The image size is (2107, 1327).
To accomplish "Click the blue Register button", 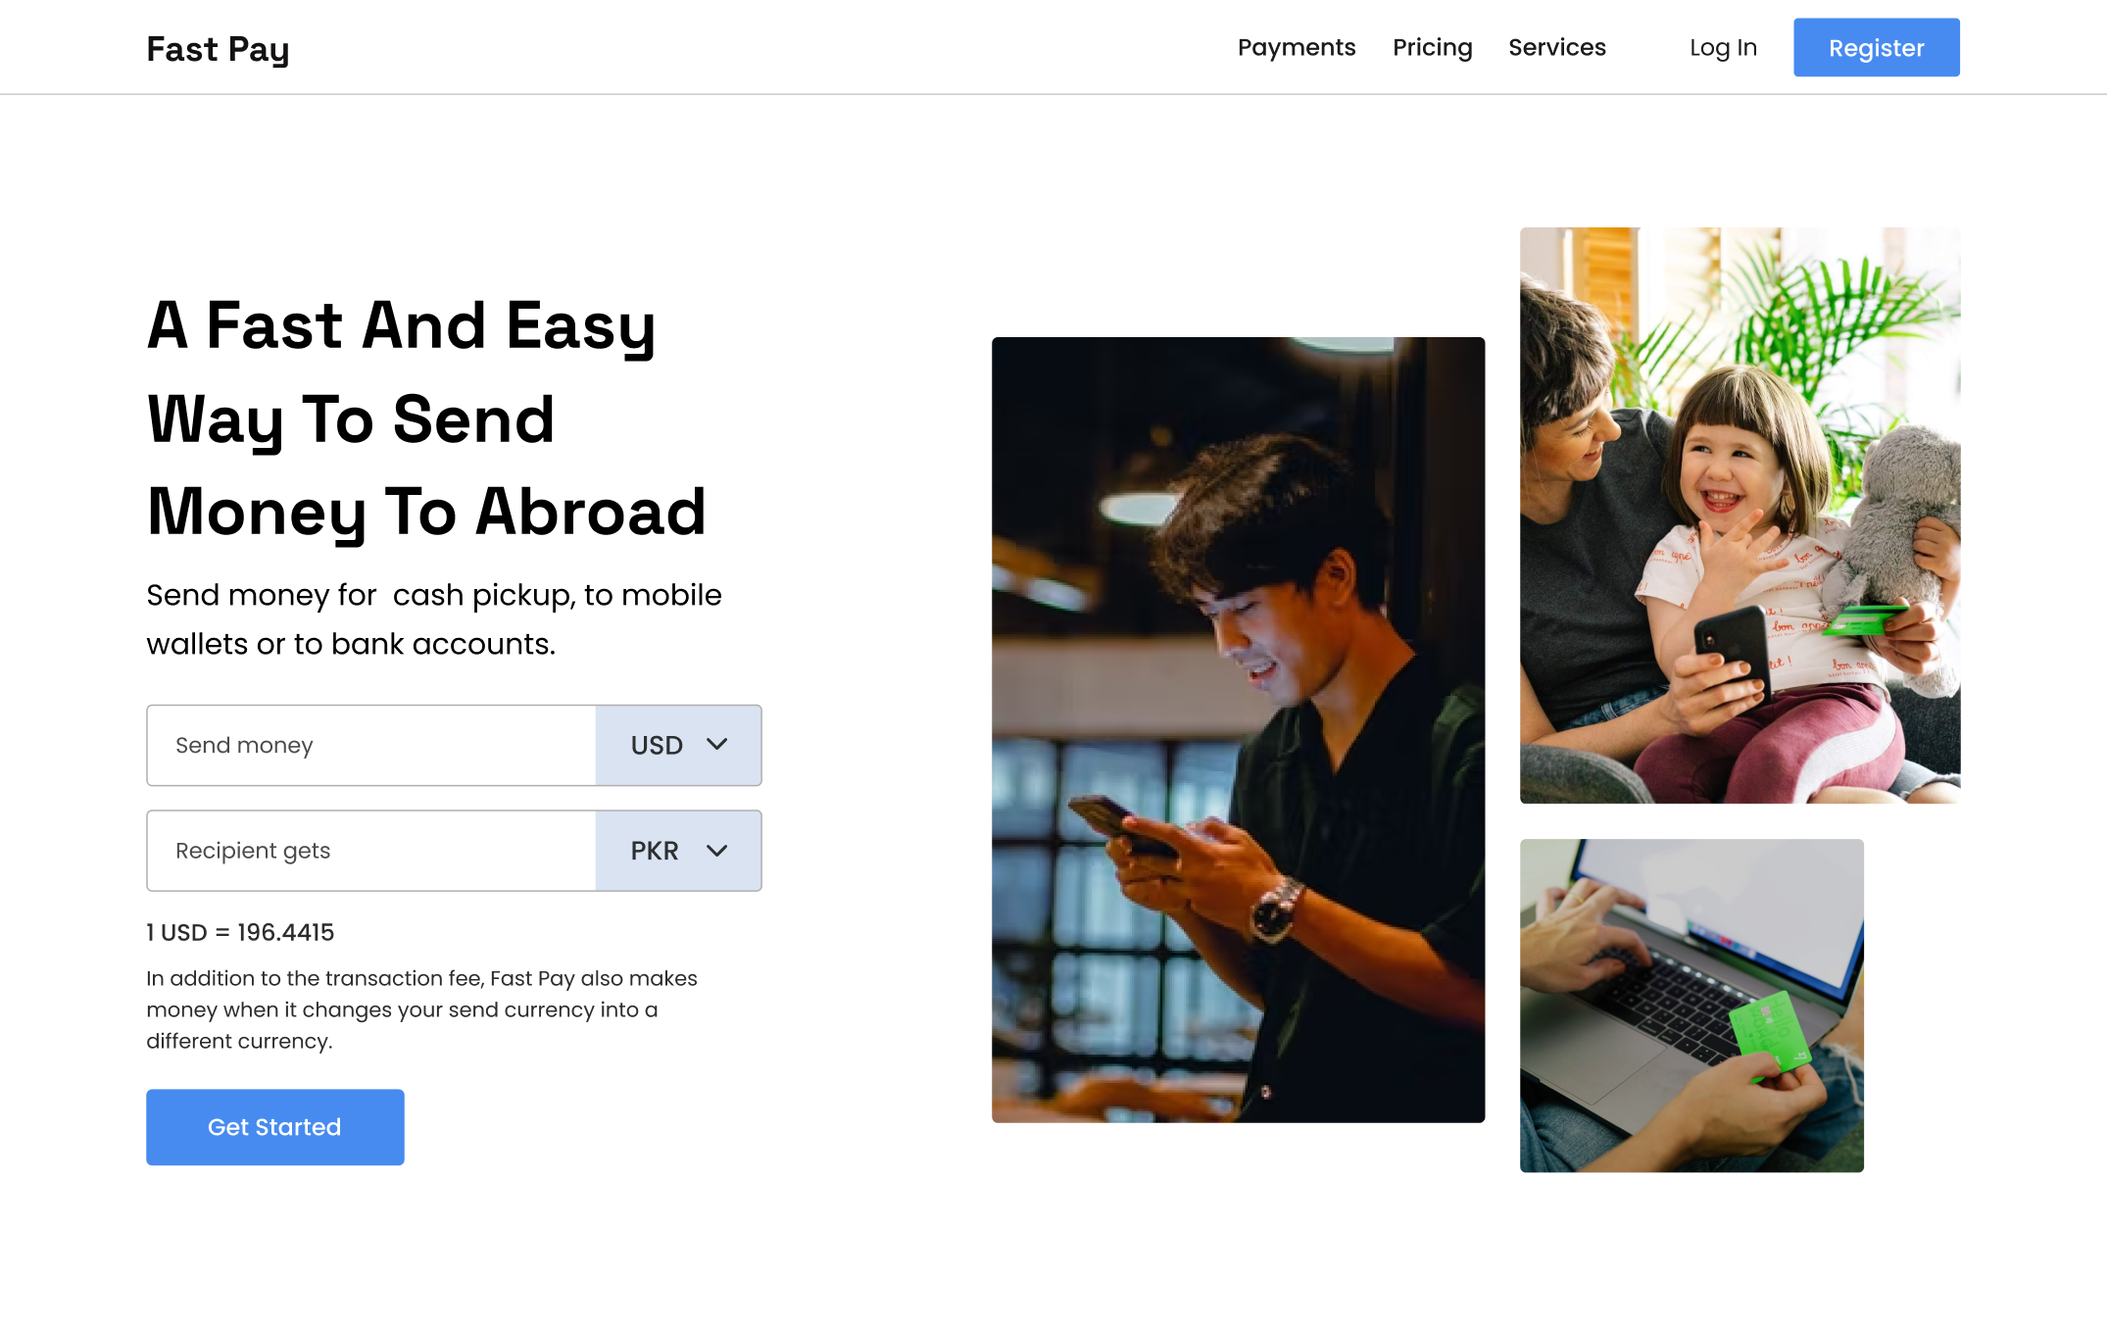I will click(x=1877, y=47).
